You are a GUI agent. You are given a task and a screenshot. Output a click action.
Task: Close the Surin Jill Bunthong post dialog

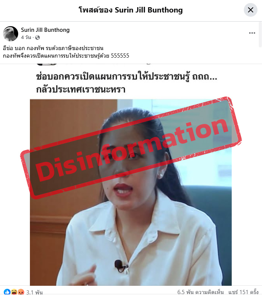point(251,10)
